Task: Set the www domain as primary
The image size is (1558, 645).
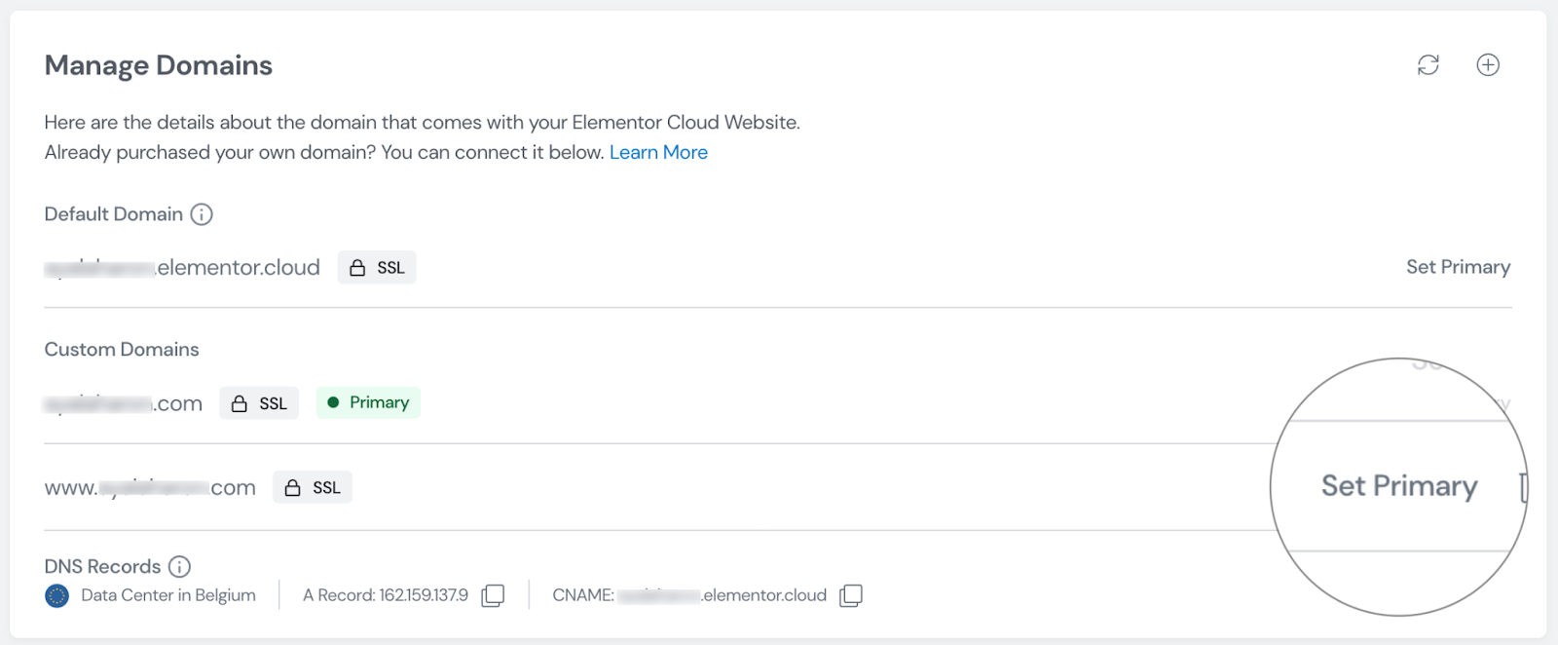Action: click(x=1399, y=485)
